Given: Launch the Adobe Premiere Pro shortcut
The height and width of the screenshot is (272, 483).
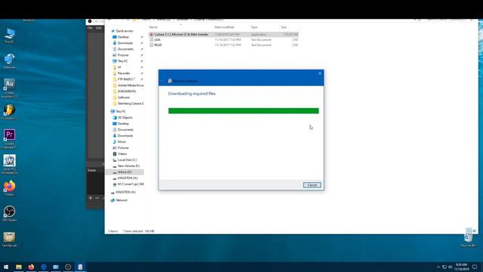Looking at the screenshot, I should pos(10,139).
